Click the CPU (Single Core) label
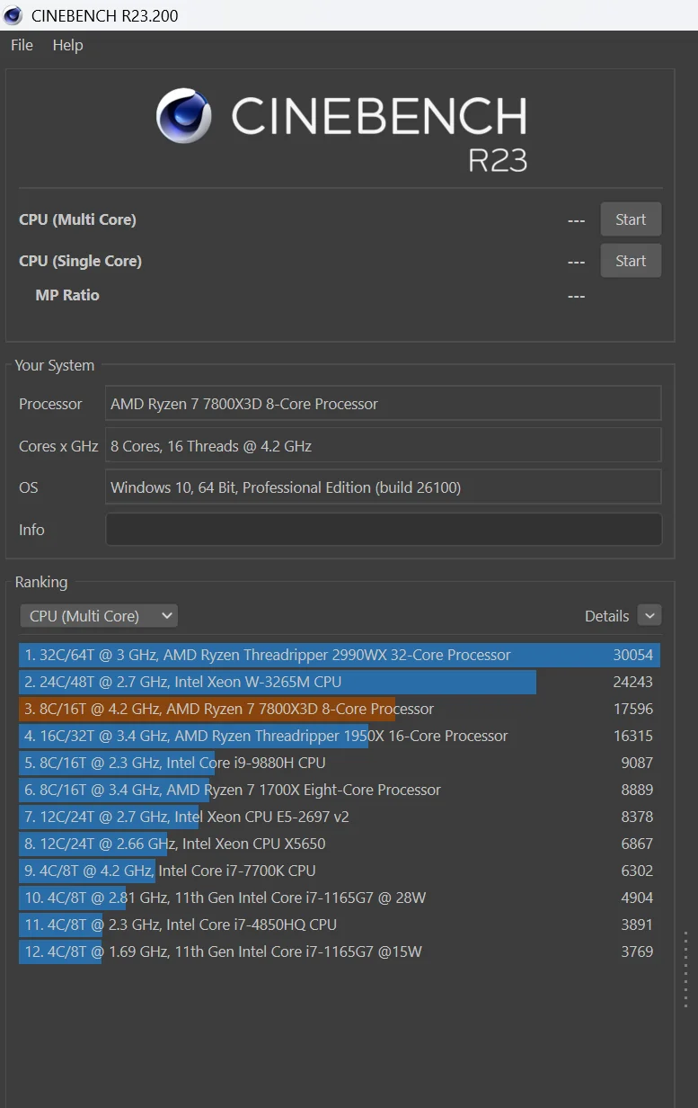The image size is (698, 1108). (80, 261)
